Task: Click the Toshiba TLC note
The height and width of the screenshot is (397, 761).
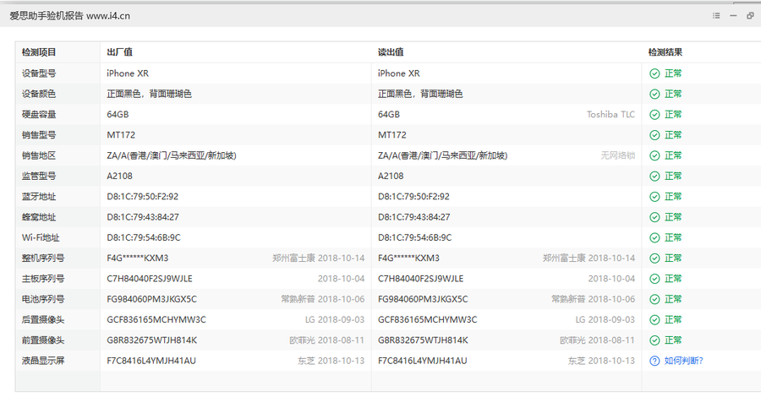Action: pos(610,114)
